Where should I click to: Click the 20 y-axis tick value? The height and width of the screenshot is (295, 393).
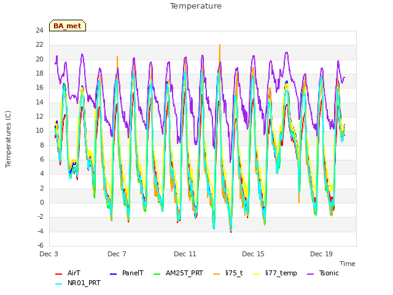pyautogui.click(x=39, y=60)
